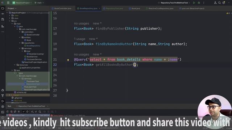
Task: Toggle the Project tool window folder icon
Action: point(3,8)
